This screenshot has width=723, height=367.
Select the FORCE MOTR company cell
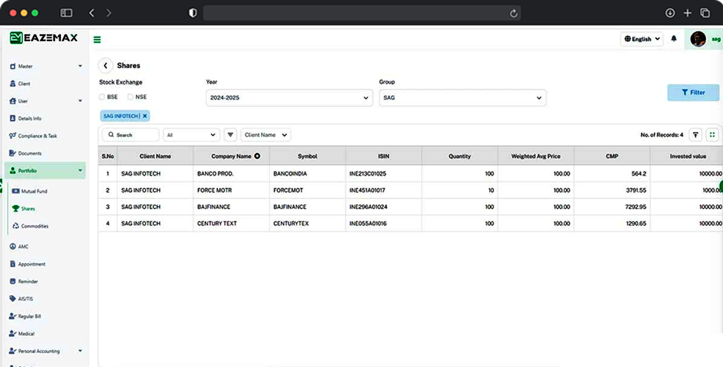(232, 190)
